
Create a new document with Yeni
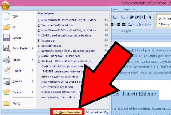18,16
